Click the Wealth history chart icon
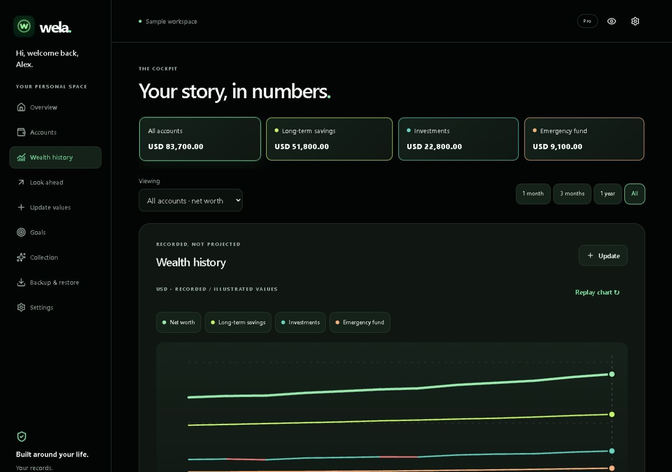The width and height of the screenshot is (672, 472). tap(21, 157)
